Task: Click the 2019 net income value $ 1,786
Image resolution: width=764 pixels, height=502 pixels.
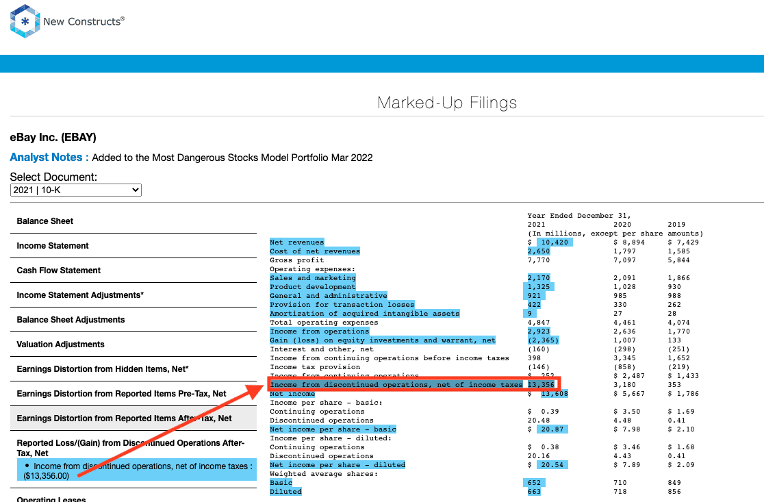Action: [683, 393]
